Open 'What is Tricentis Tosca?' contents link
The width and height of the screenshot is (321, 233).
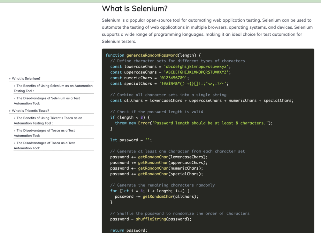coord(30,110)
